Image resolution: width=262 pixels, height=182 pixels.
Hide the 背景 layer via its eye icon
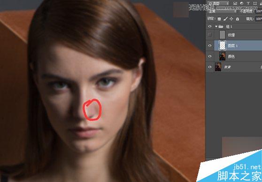point(210,67)
